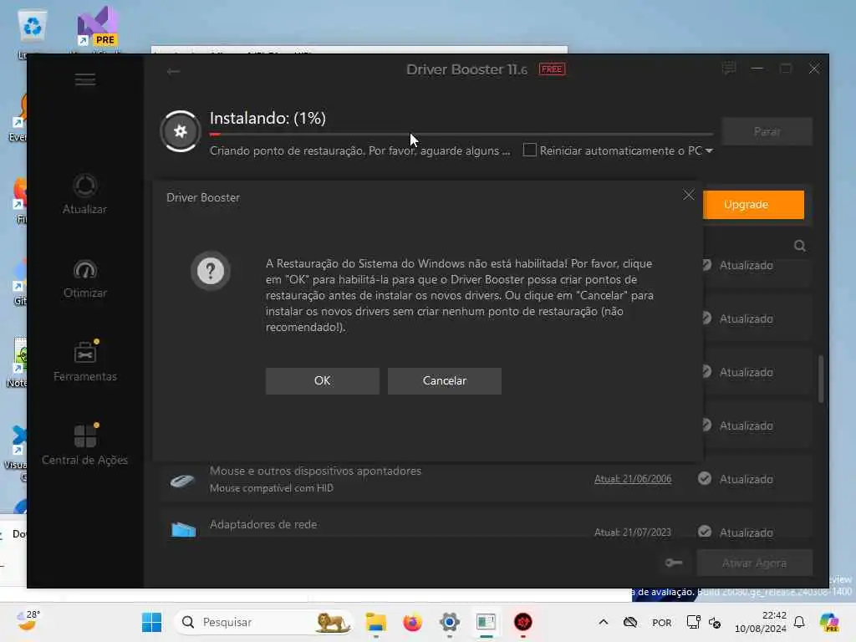Click the installing gear spinner icon

[181, 131]
